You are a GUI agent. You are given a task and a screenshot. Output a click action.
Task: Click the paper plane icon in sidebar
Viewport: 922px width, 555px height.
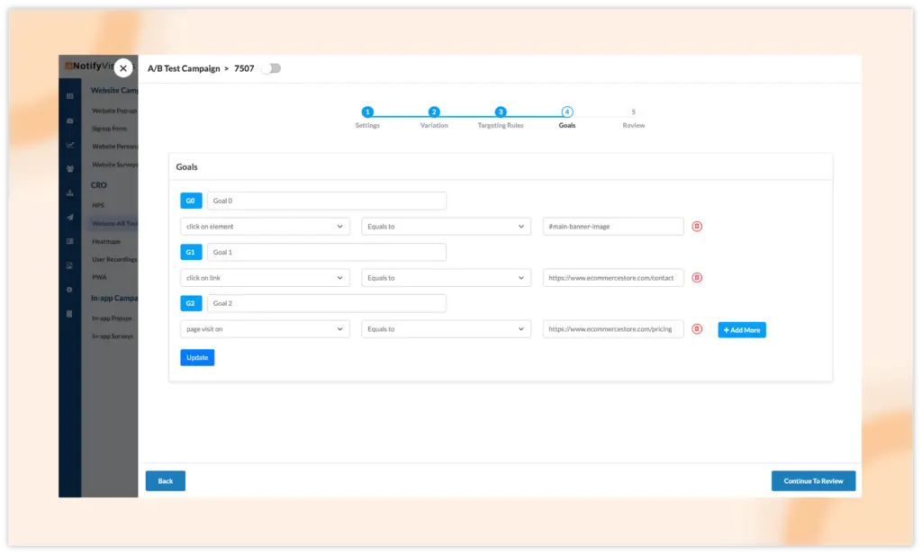70,218
